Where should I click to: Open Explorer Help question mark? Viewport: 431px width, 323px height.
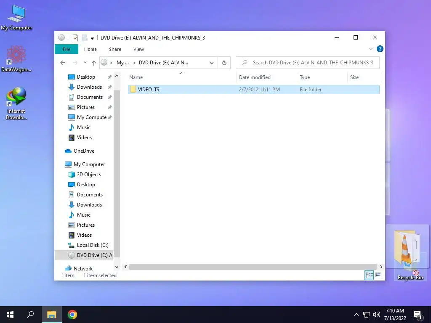pos(380,49)
